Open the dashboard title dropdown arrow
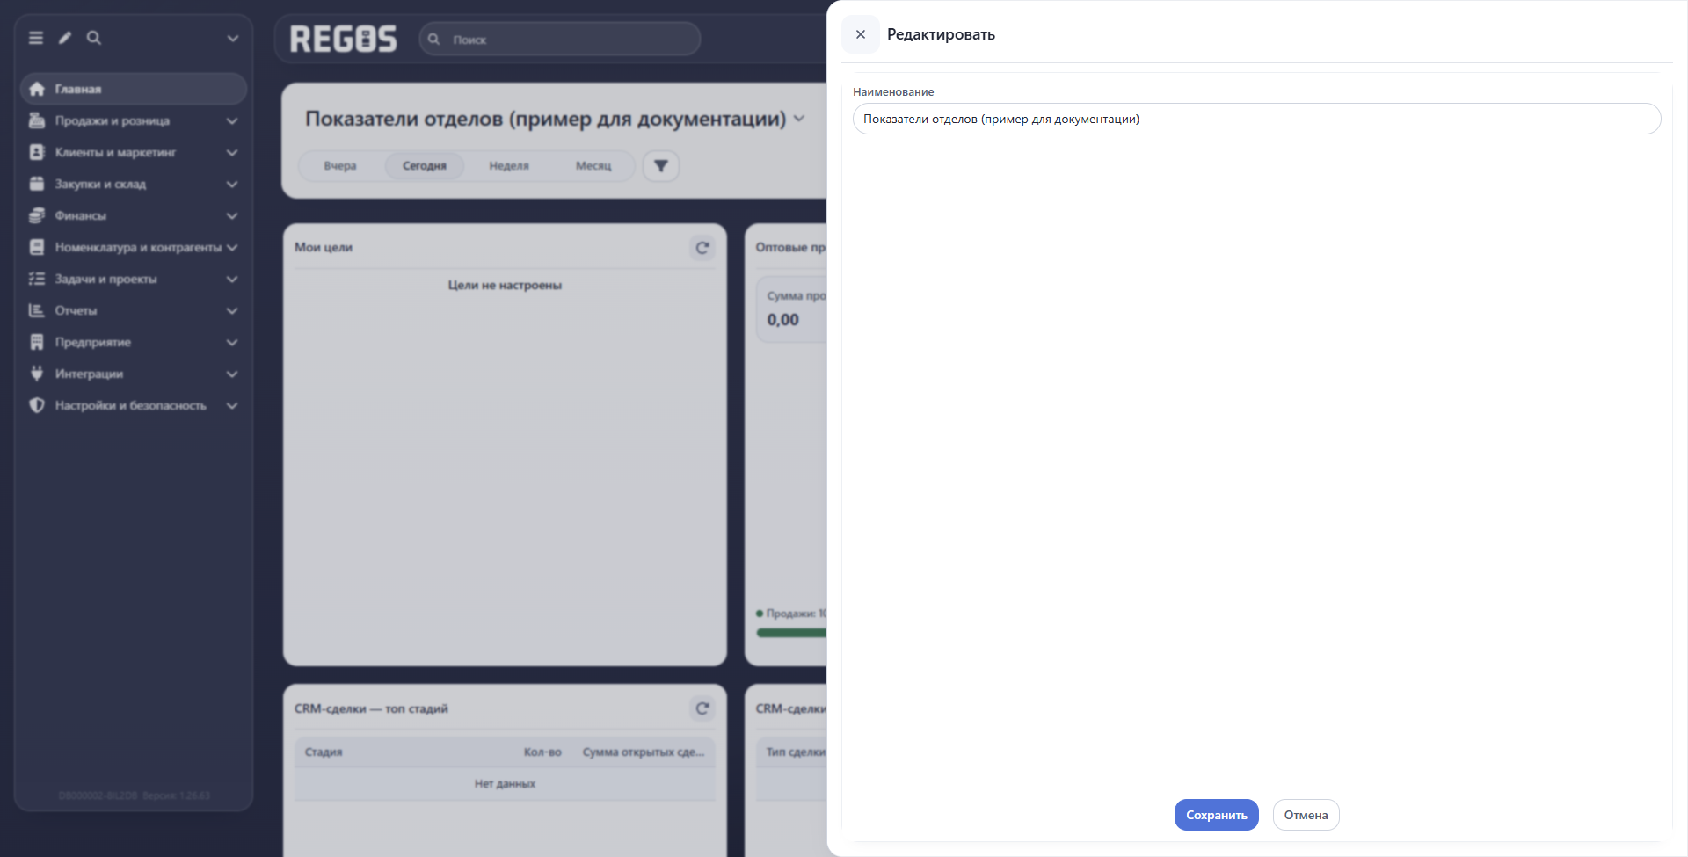This screenshot has width=1688, height=857. (799, 119)
